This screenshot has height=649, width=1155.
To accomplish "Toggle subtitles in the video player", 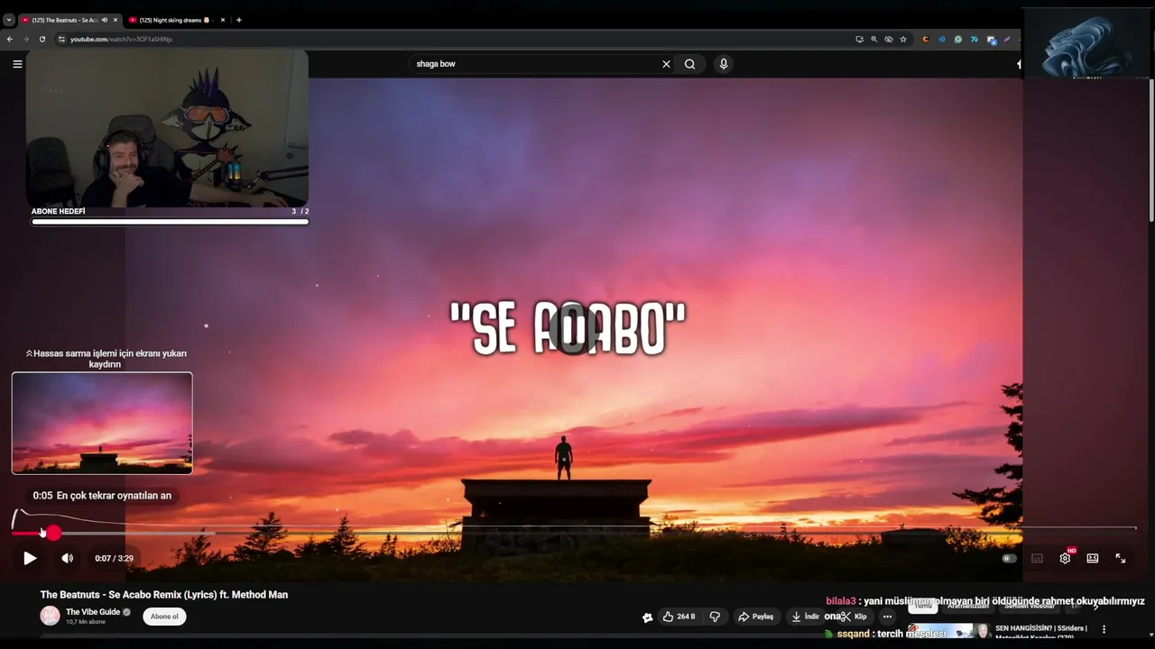I will pyautogui.click(x=1037, y=558).
